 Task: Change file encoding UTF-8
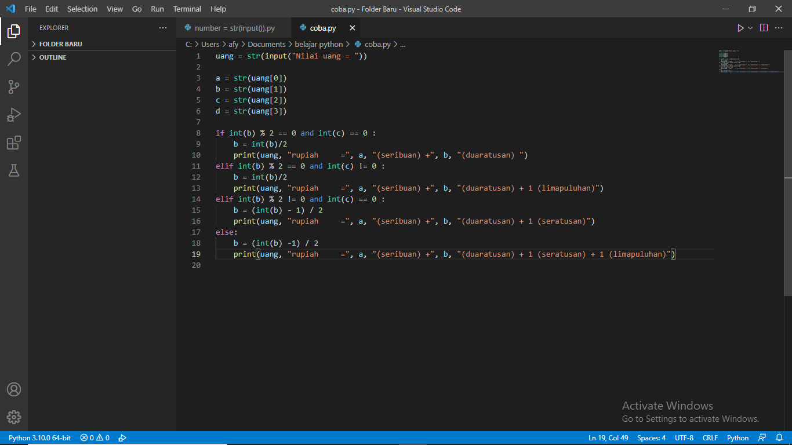684,438
